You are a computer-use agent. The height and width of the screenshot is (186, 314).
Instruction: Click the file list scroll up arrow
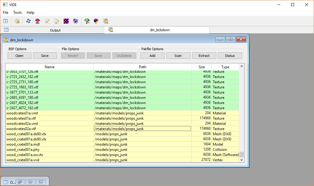tap(242, 66)
